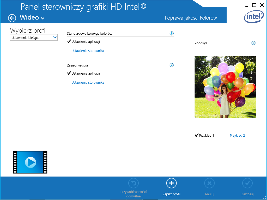This screenshot has height=200, width=267.
Task: Switch preview to Przykład 2
Action: point(237,135)
